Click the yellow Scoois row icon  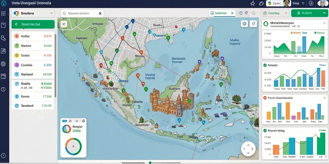pyautogui.click(x=17, y=55)
